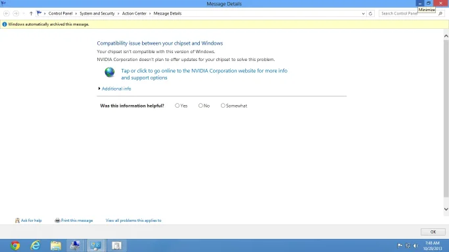Click the search magnifier icon
The width and height of the screenshot is (449, 252).
(440, 13)
